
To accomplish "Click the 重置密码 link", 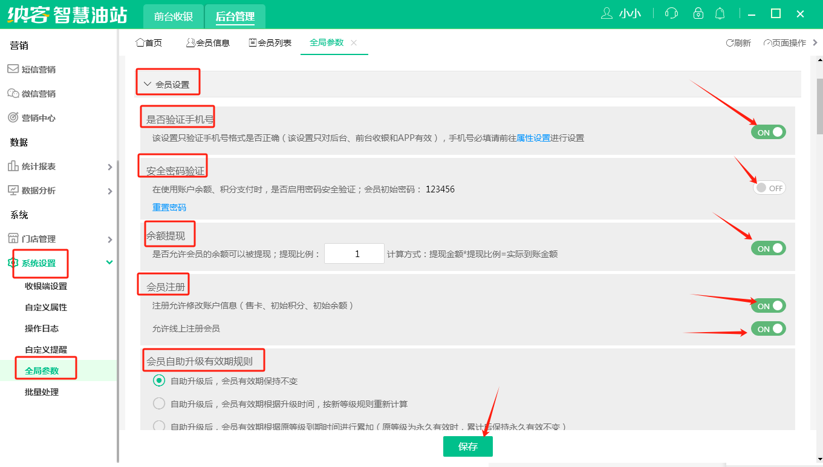I will (x=169, y=207).
